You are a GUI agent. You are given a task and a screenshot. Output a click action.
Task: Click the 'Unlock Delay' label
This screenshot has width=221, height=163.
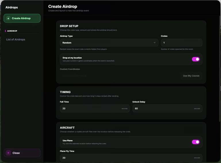coord(139,102)
